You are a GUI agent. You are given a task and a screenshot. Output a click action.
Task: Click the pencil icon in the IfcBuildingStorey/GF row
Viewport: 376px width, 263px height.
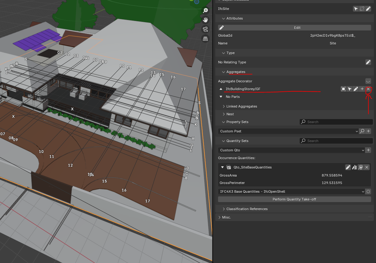click(x=356, y=89)
